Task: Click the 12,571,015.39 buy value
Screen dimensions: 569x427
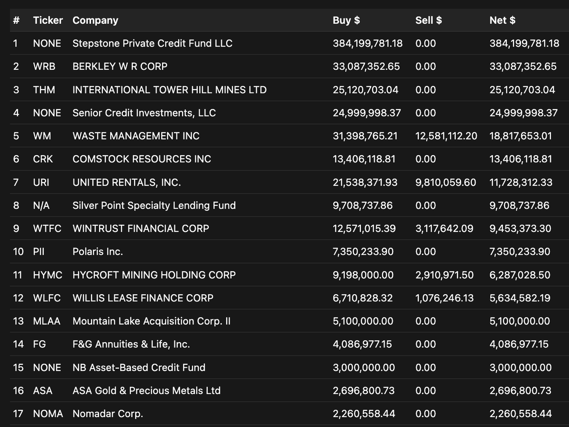Action: click(x=364, y=229)
